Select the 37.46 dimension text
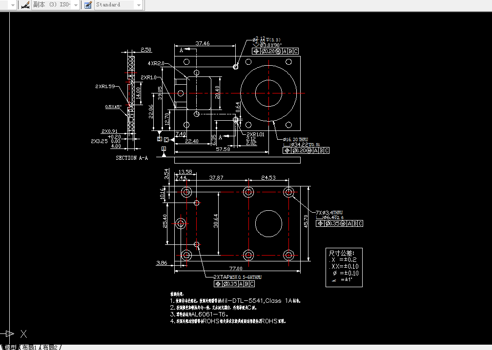The height and width of the screenshot is (350, 492). 203,43
